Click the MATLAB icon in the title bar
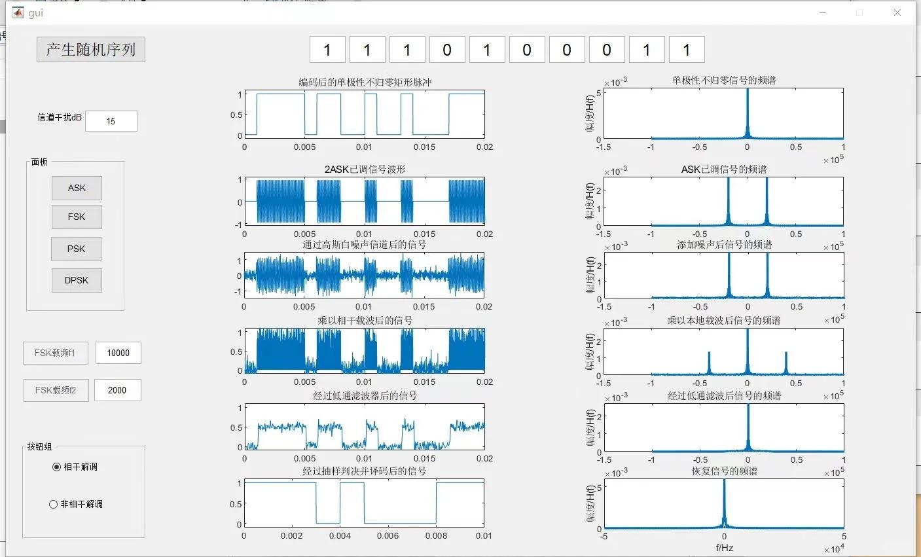This screenshot has width=921, height=557. click(x=18, y=12)
